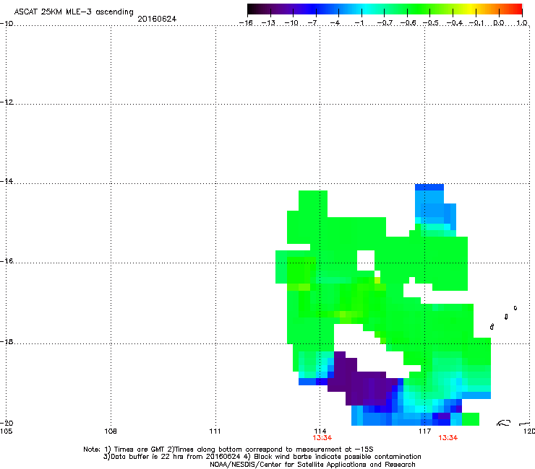Click the red 13:34 time right of 117

click(448, 438)
